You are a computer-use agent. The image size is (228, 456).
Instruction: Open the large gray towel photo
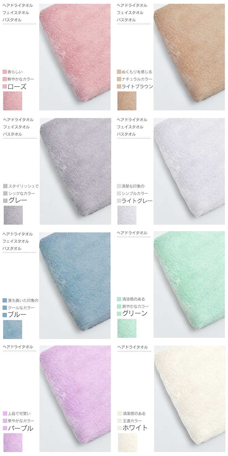click(x=75, y=171)
